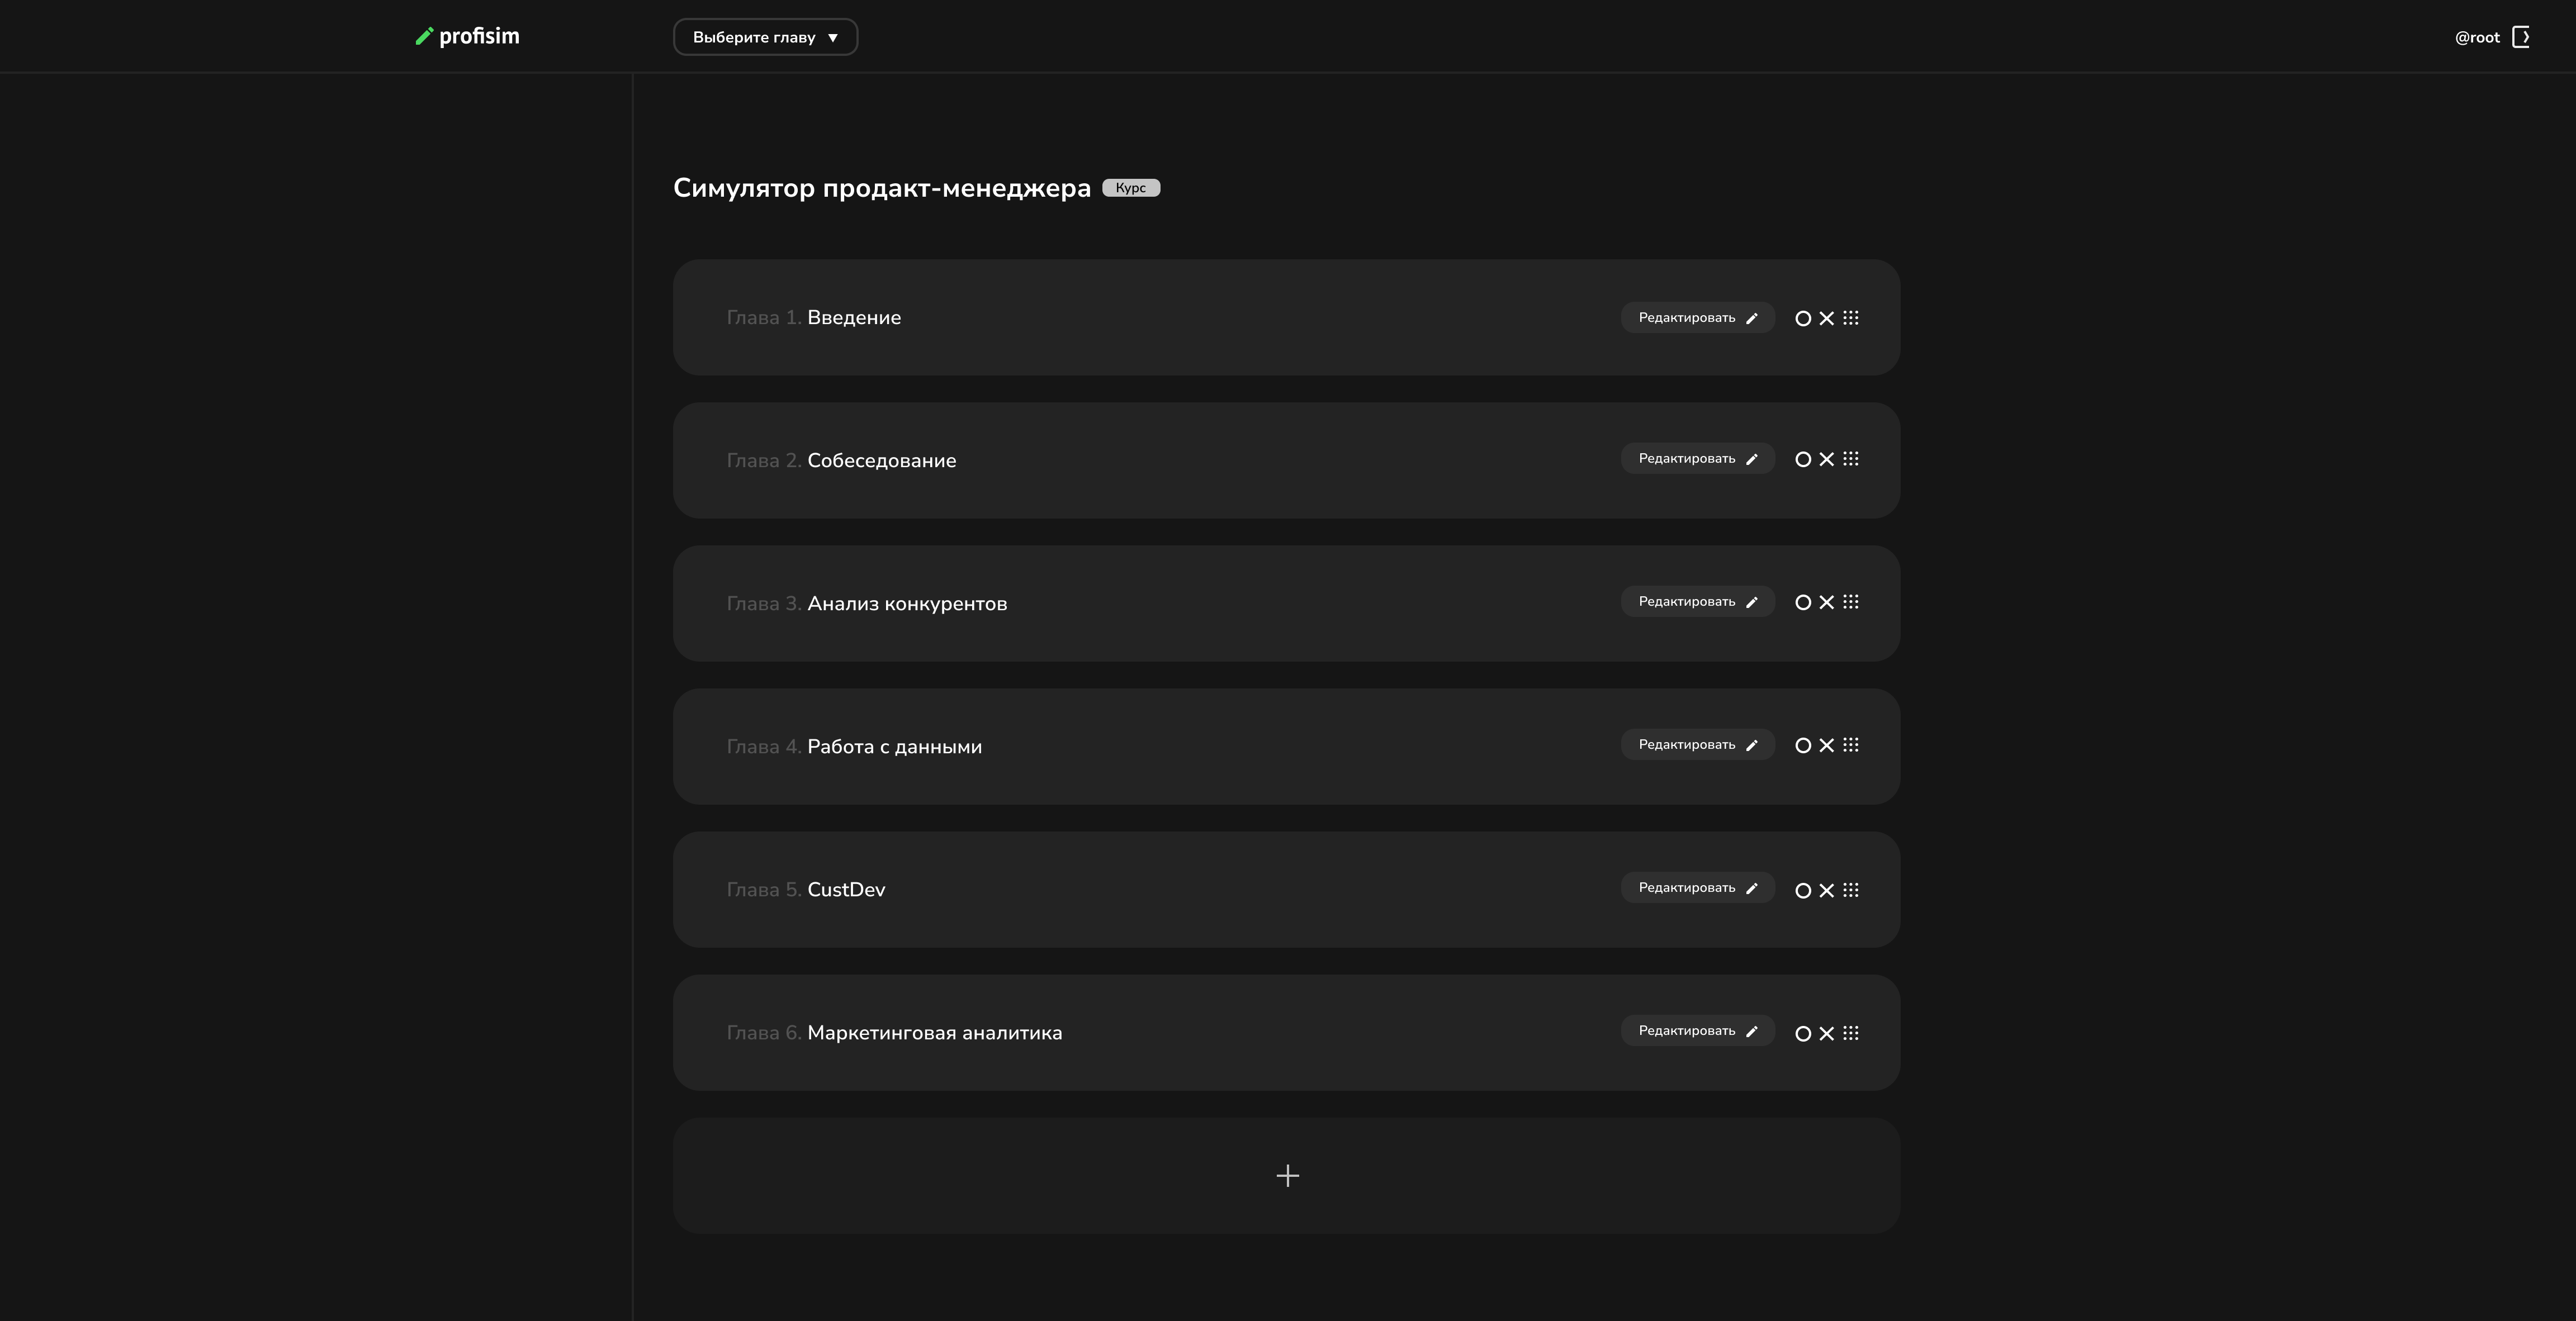This screenshot has height=1321, width=2576.
Task: Delete chapter 1 Введение with X icon
Action: (1827, 318)
